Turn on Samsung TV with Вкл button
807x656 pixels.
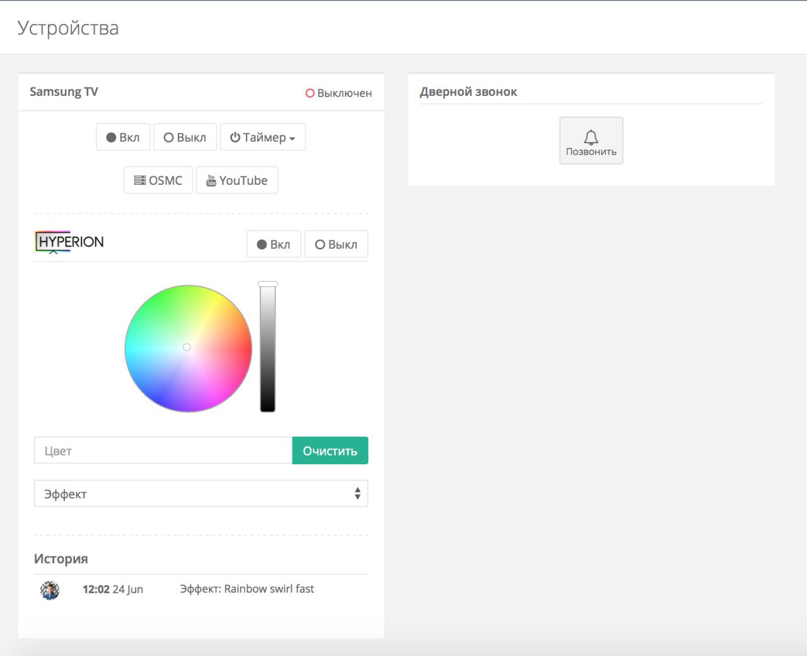[x=123, y=137]
